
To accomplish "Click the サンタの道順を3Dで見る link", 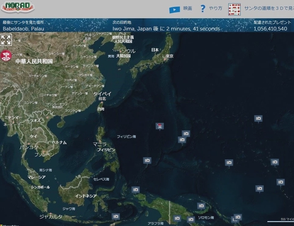I will [269, 8].
